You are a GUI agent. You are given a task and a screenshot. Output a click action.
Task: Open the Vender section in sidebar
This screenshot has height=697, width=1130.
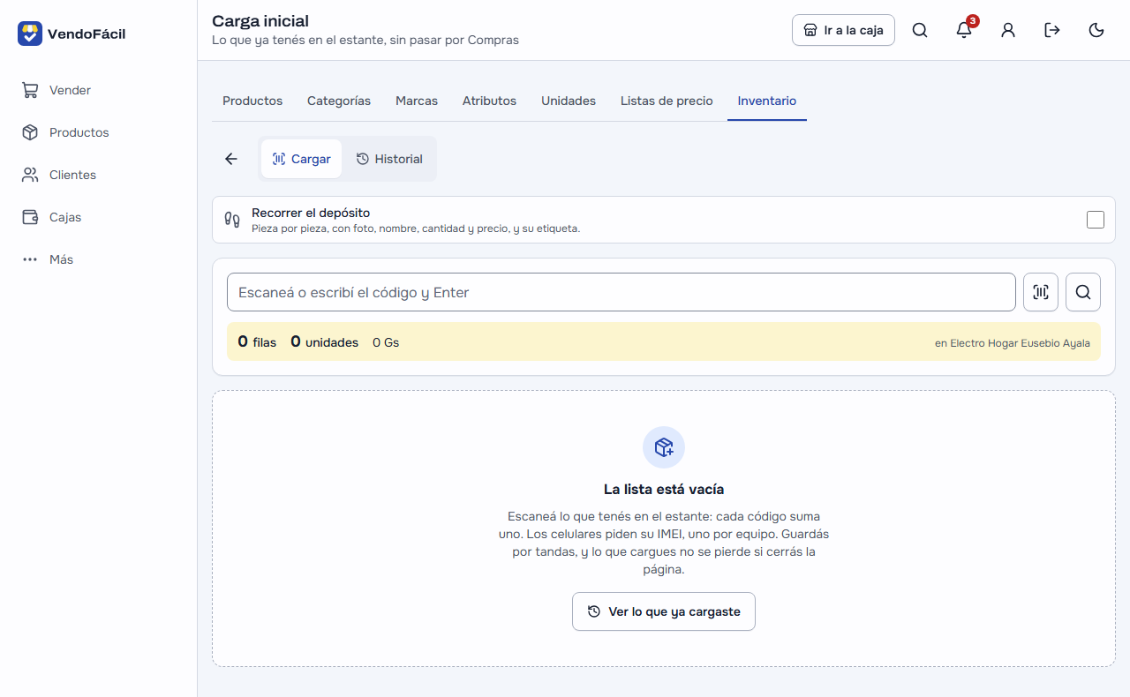(98, 90)
